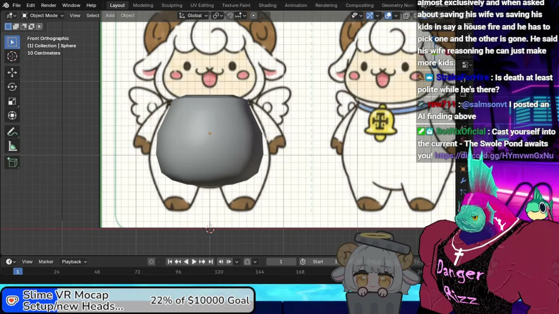Open the Global transform orientation dropdown
The height and width of the screenshot is (314, 559).
(194, 16)
